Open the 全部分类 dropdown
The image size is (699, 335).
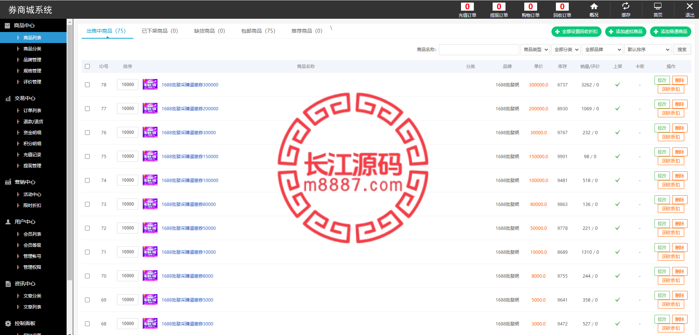(x=565, y=49)
